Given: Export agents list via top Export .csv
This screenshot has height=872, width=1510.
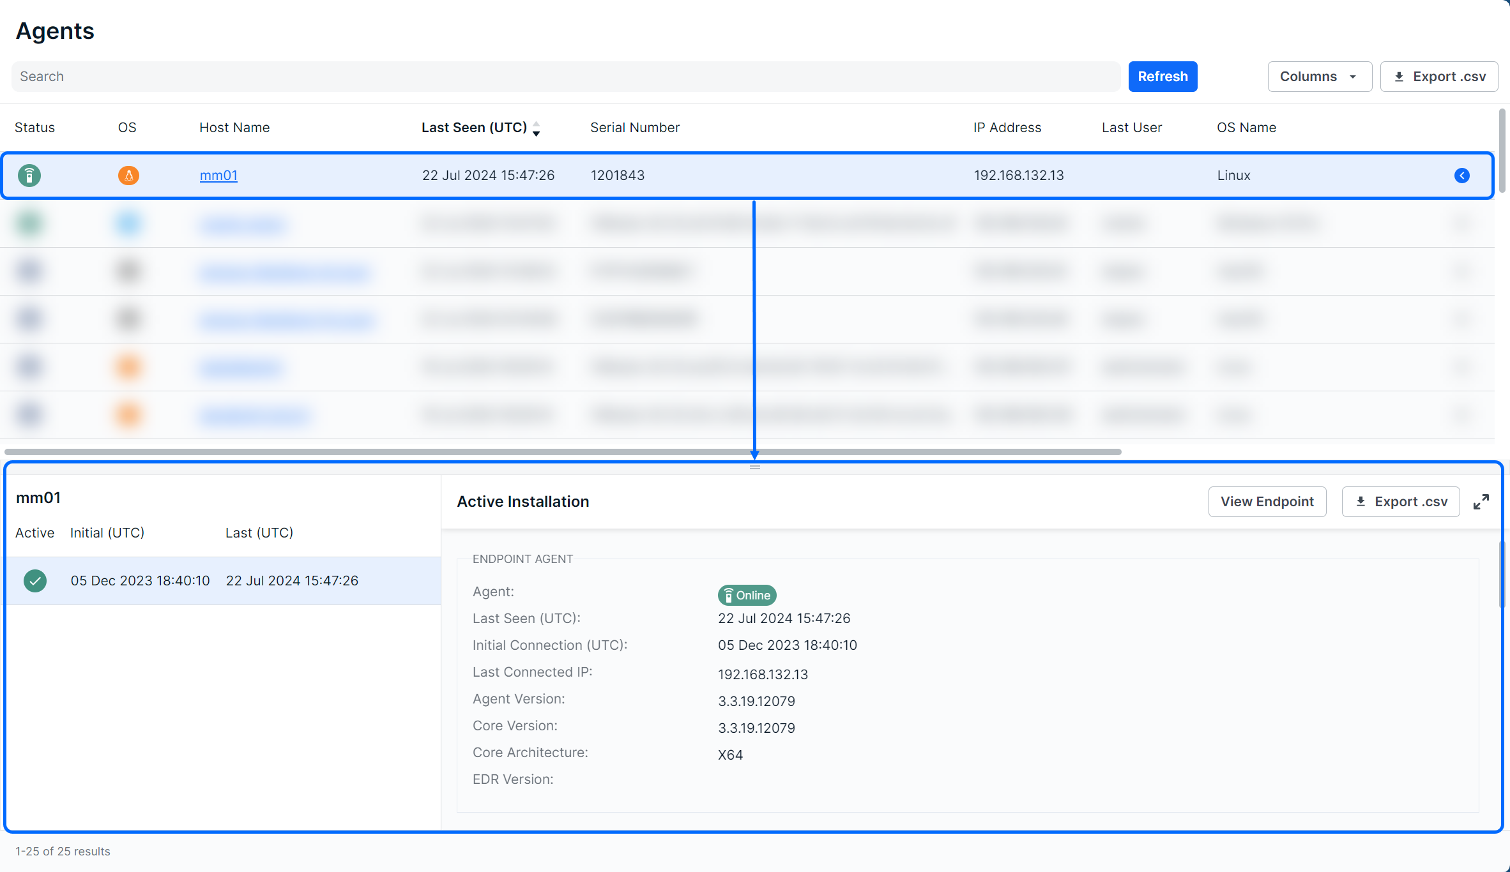Looking at the screenshot, I should 1438,77.
